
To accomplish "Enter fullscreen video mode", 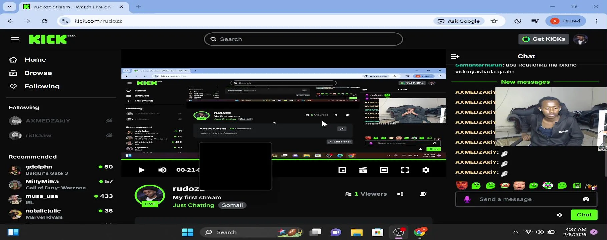I will point(405,170).
